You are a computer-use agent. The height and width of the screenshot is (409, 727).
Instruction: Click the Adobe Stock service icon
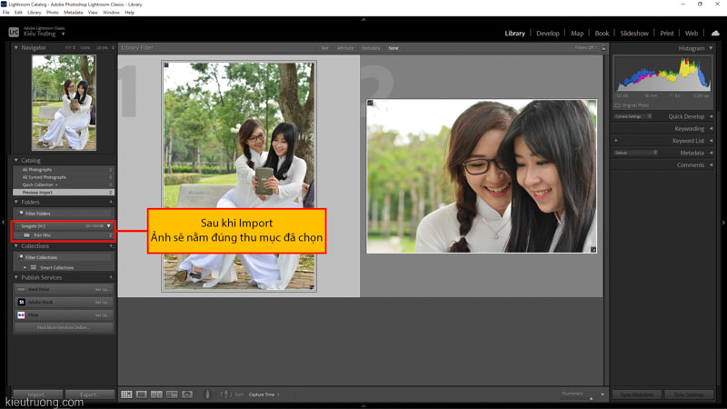tap(21, 302)
